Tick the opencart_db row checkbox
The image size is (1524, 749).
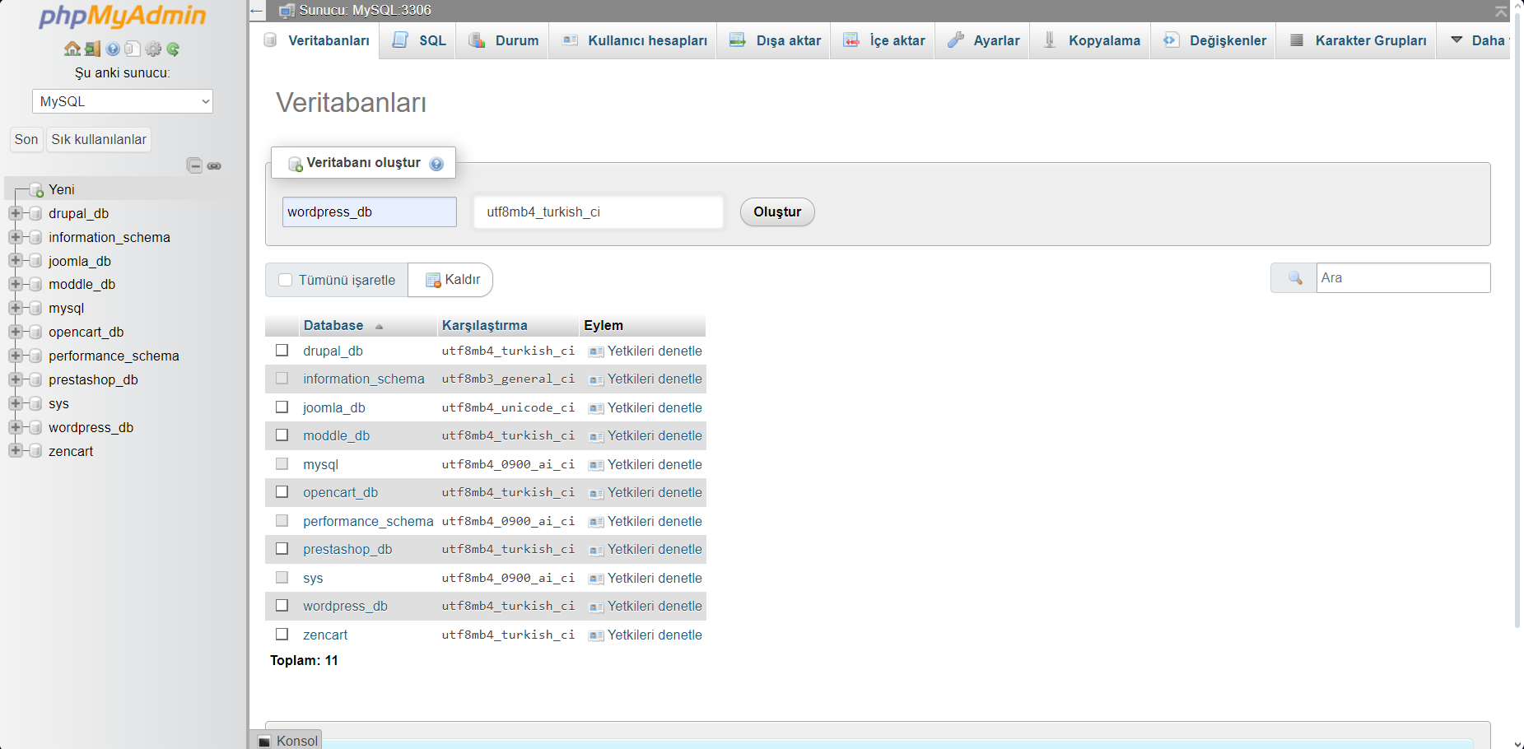coord(282,492)
